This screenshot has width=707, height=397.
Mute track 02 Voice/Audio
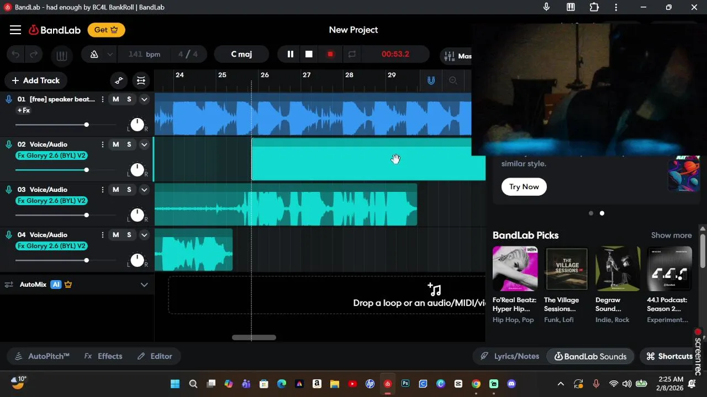pyautogui.click(x=115, y=144)
